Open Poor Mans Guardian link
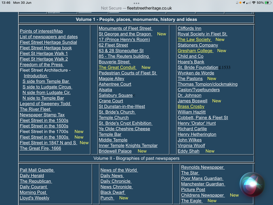 click(202, 178)
